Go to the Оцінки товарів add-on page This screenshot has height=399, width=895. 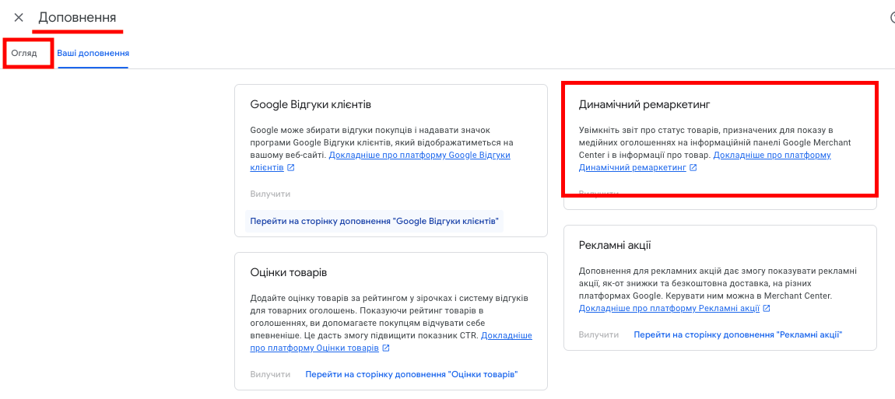pos(412,374)
